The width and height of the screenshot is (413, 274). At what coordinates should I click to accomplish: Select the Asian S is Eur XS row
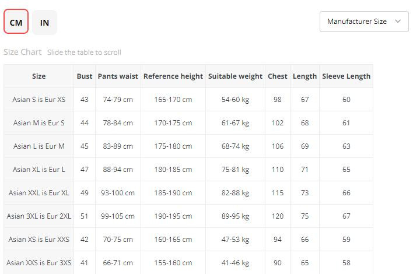(x=39, y=100)
